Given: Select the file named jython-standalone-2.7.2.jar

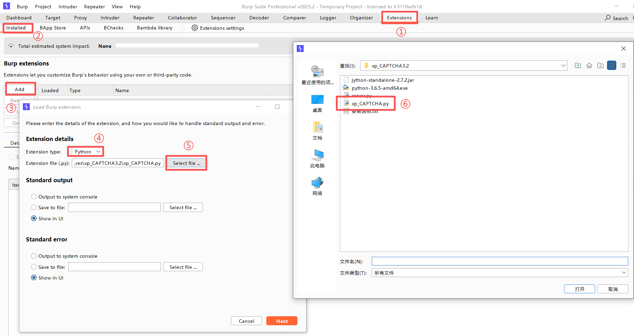Looking at the screenshot, I should tap(383, 80).
